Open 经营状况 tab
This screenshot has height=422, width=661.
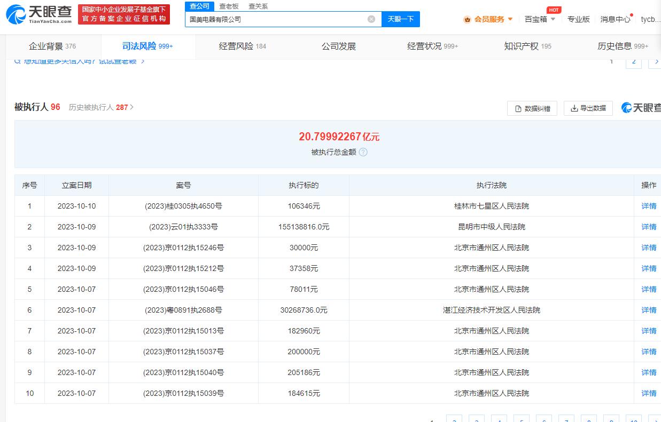click(x=433, y=46)
